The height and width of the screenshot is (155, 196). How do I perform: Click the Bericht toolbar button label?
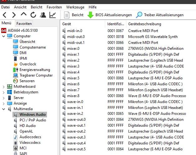point(77,15)
